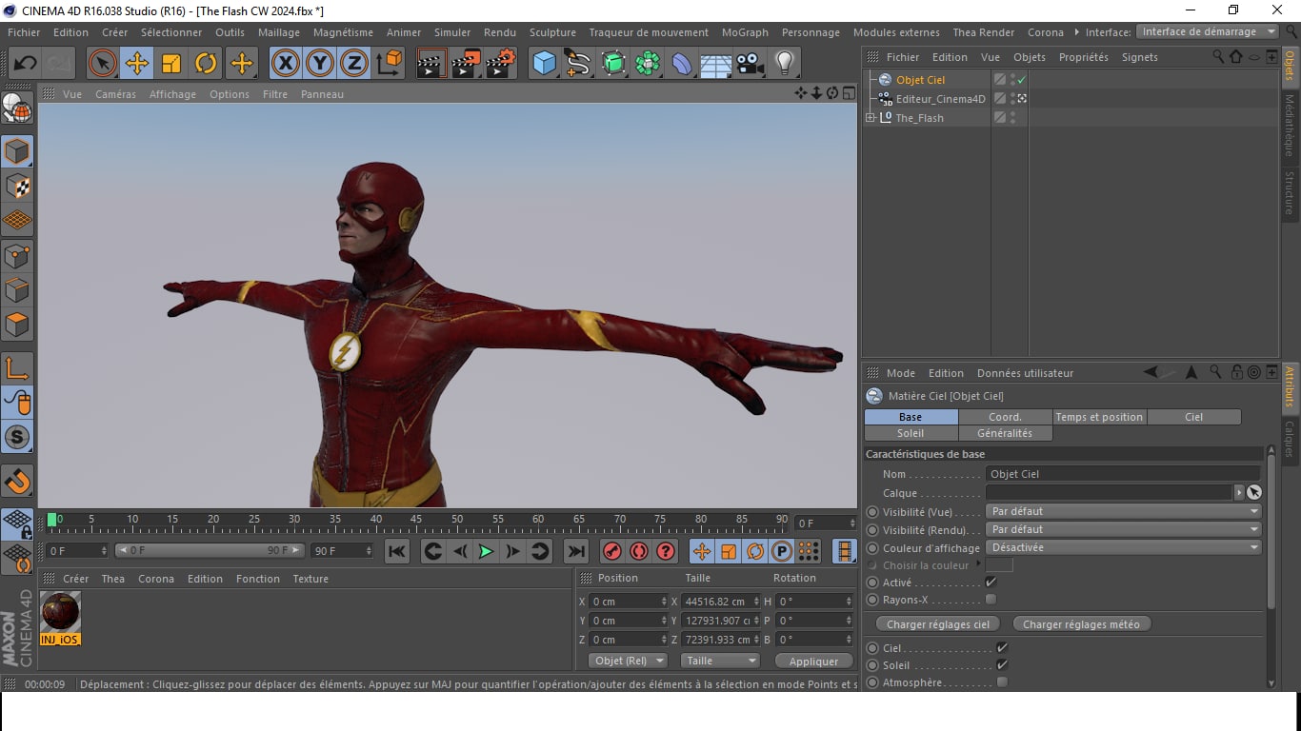The image size is (1301, 731).
Task: Toggle the Soleil checkbox
Action: coord(1002,665)
